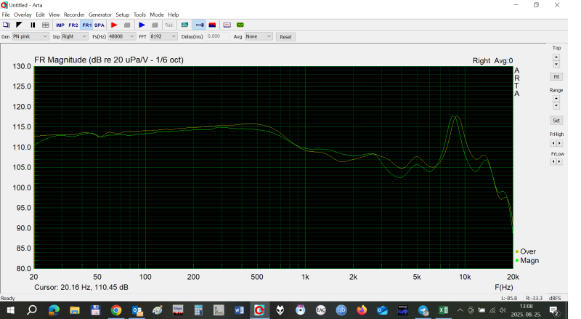Viewport: 581px width, 319px height.
Task: Click the pause bars toolbar icon
Action: 33,25
